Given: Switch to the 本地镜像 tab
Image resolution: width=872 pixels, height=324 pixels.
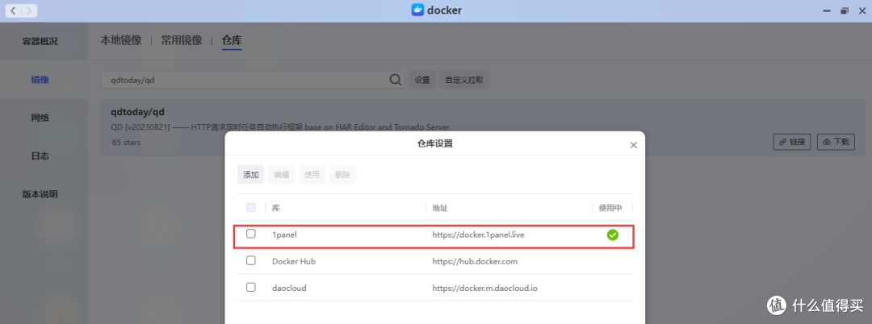Looking at the screenshot, I should click(120, 40).
